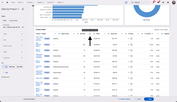The image size is (177, 102).
Task: Click info icon next to % of Items header
Action: tap(152, 34)
